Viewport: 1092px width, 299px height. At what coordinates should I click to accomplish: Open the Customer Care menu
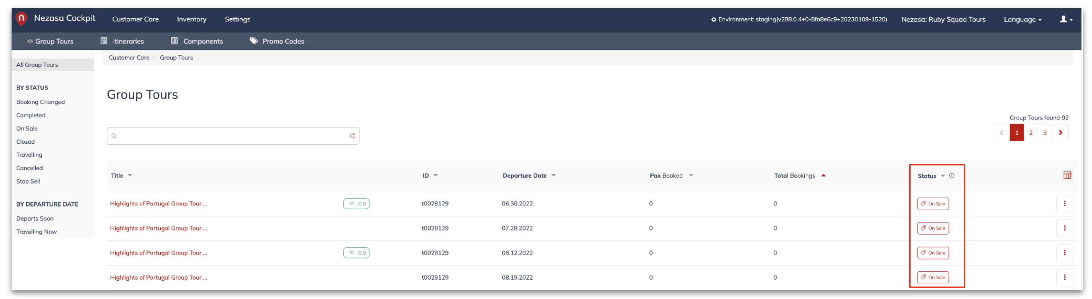(135, 19)
